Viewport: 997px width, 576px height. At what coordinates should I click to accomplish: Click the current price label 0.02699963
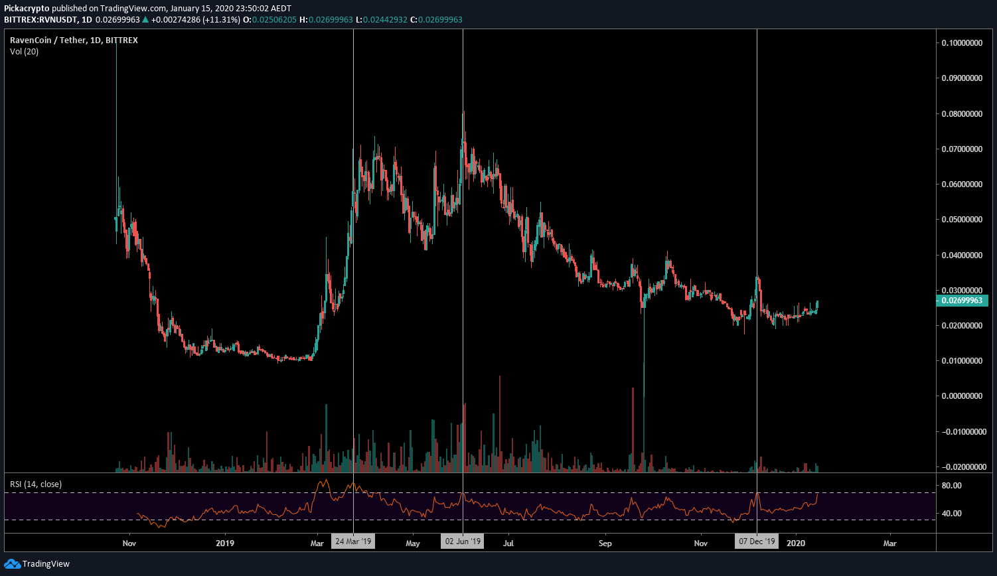click(963, 301)
